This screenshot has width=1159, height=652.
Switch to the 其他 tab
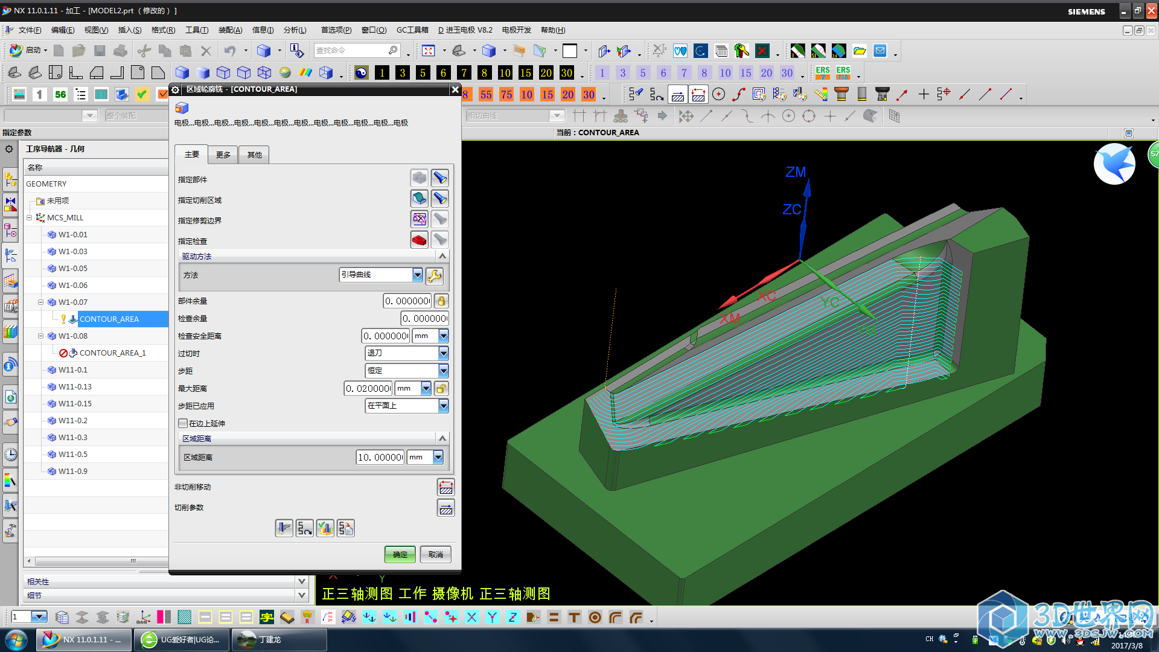254,155
